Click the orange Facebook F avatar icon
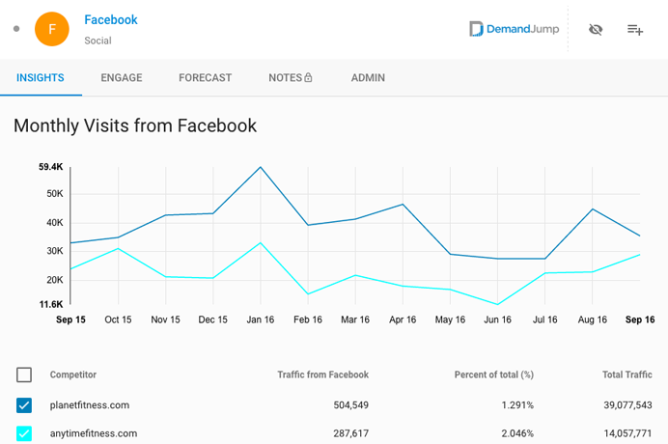 click(x=52, y=29)
